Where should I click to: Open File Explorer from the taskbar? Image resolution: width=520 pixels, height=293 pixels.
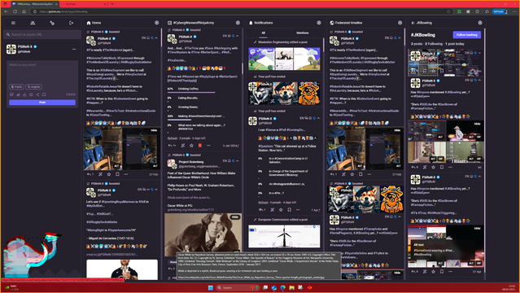click(x=291, y=287)
